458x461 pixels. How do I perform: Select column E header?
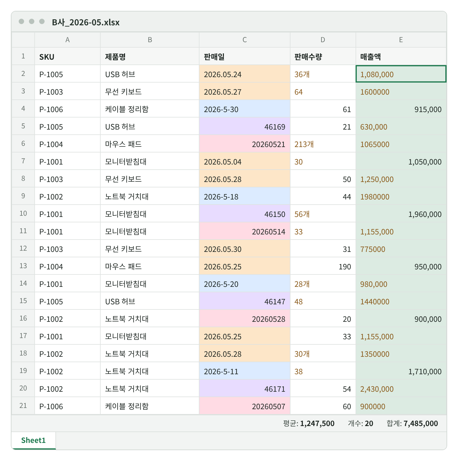401,40
